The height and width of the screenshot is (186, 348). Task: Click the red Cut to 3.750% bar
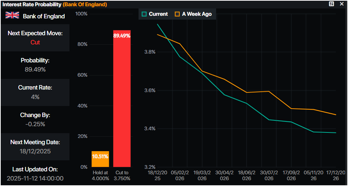tap(122, 103)
